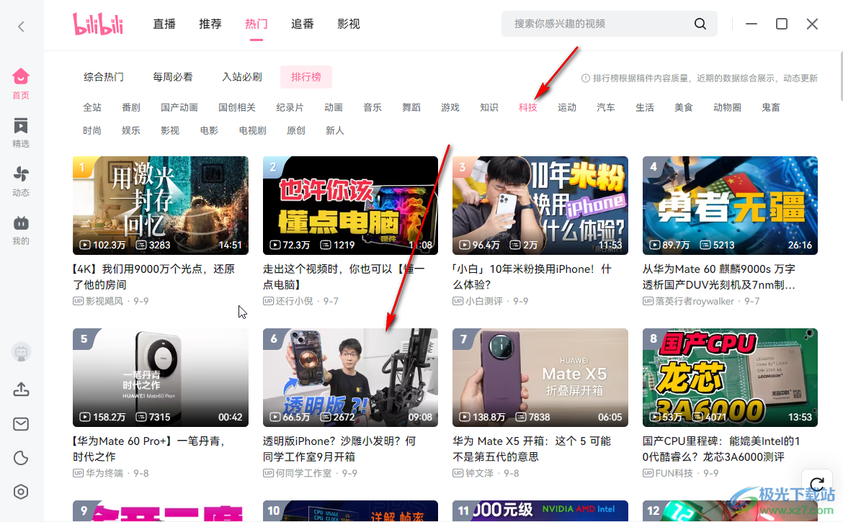Choose 番剧 ranking category
Viewport: 843px width, 522px height.
(x=130, y=107)
